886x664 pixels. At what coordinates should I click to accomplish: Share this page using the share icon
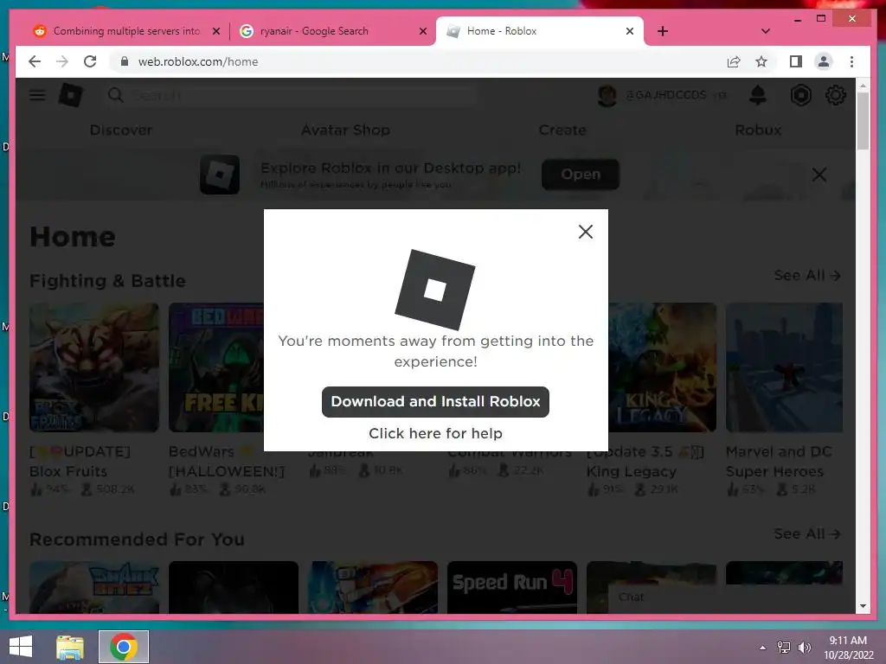point(734,61)
